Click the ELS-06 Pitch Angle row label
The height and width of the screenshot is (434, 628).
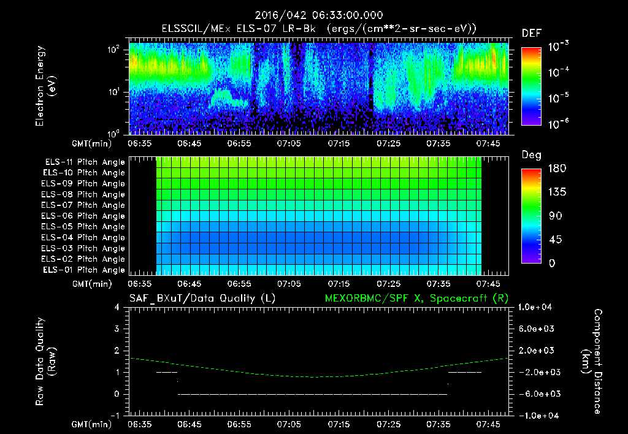(x=83, y=216)
